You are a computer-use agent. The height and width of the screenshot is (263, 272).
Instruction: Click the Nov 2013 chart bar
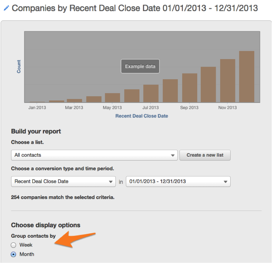click(x=227, y=81)
